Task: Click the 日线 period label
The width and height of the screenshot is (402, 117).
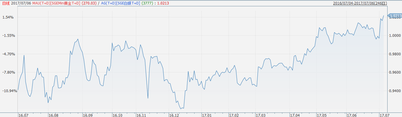Action: [x=6, y=3]
